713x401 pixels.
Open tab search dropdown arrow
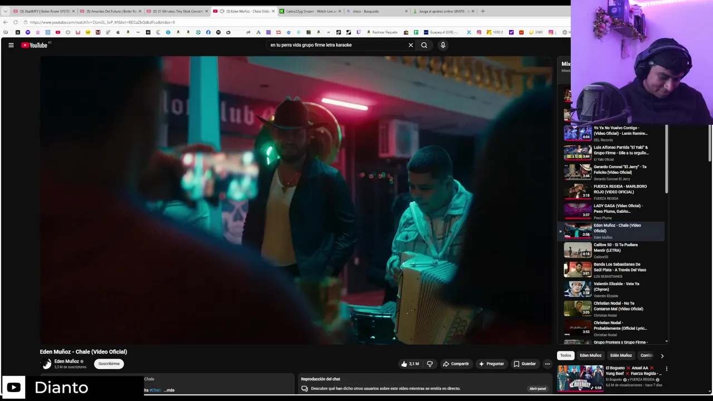pos(5,11)
